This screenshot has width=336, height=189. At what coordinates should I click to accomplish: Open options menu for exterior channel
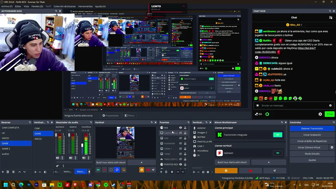click(75, 158)
